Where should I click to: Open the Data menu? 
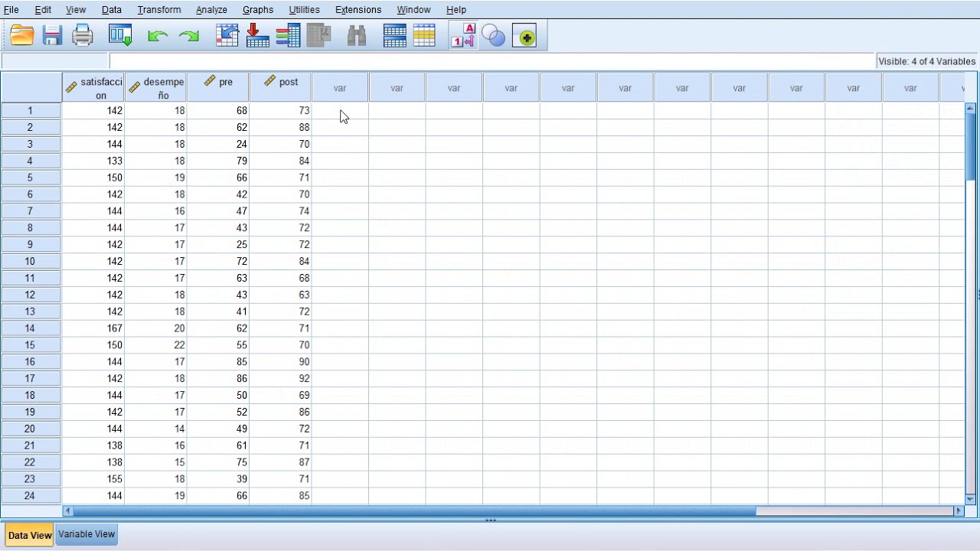tap(111, 10)
